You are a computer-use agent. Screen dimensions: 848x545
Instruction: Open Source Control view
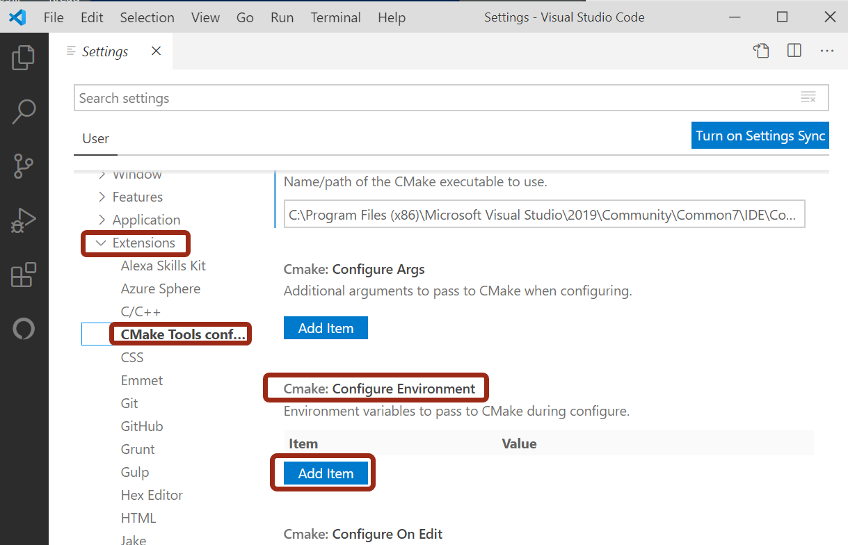(24, 166)
